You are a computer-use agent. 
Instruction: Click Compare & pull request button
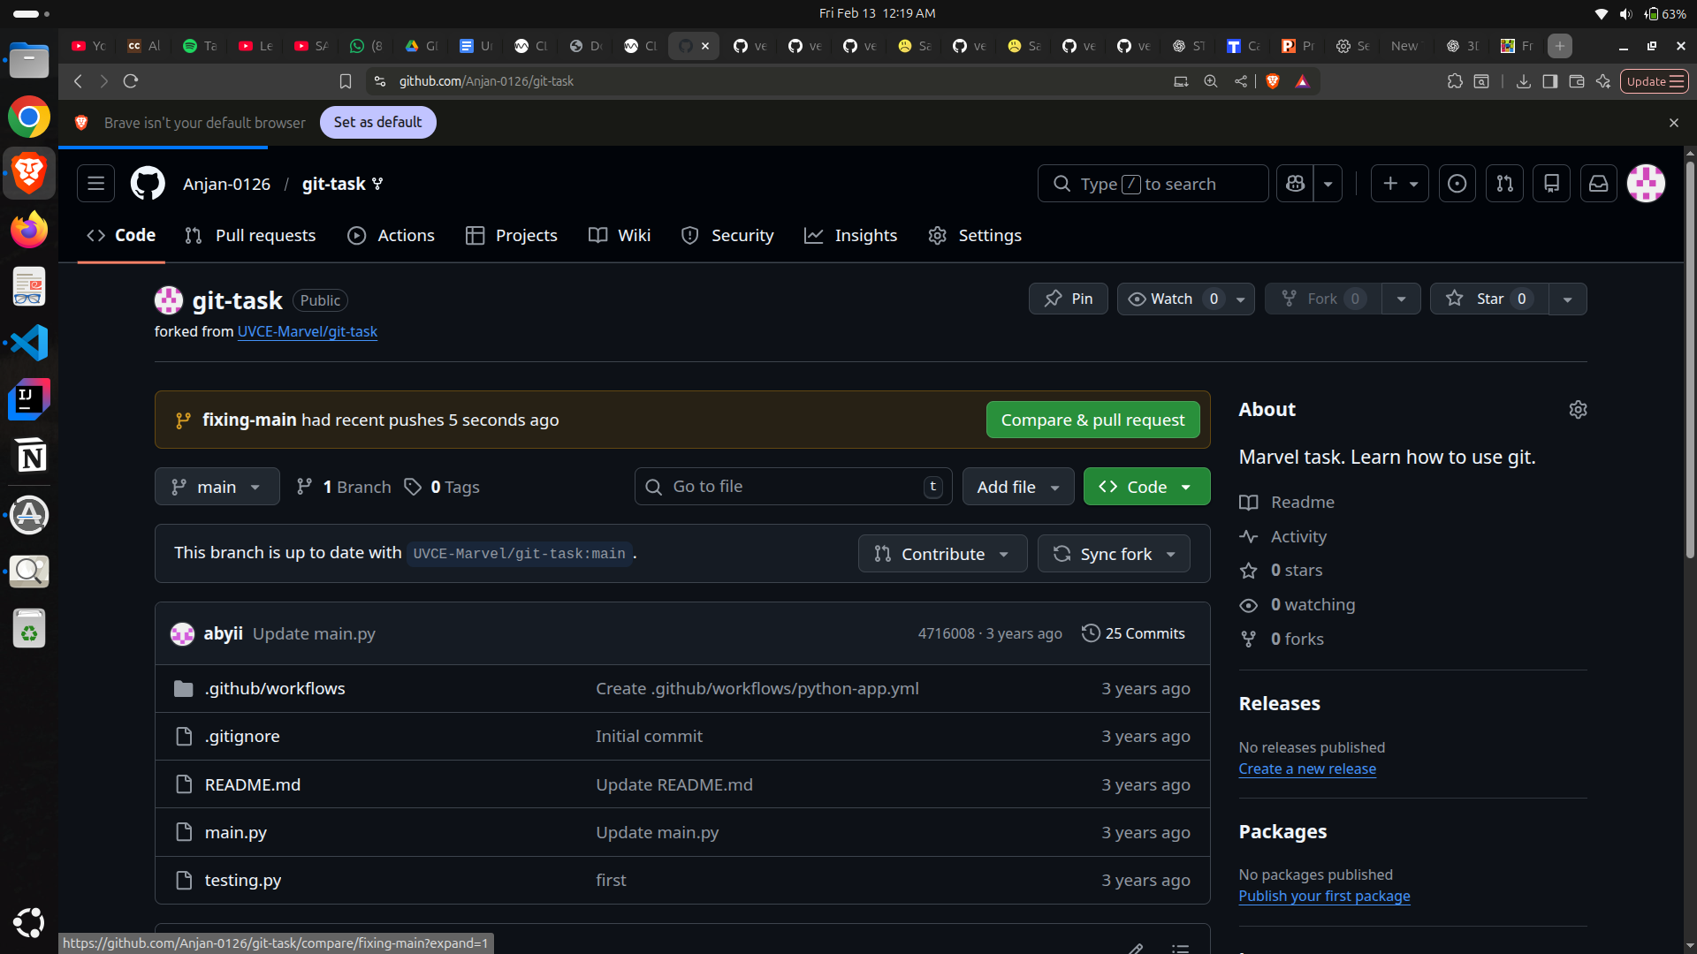[1092, 420]
